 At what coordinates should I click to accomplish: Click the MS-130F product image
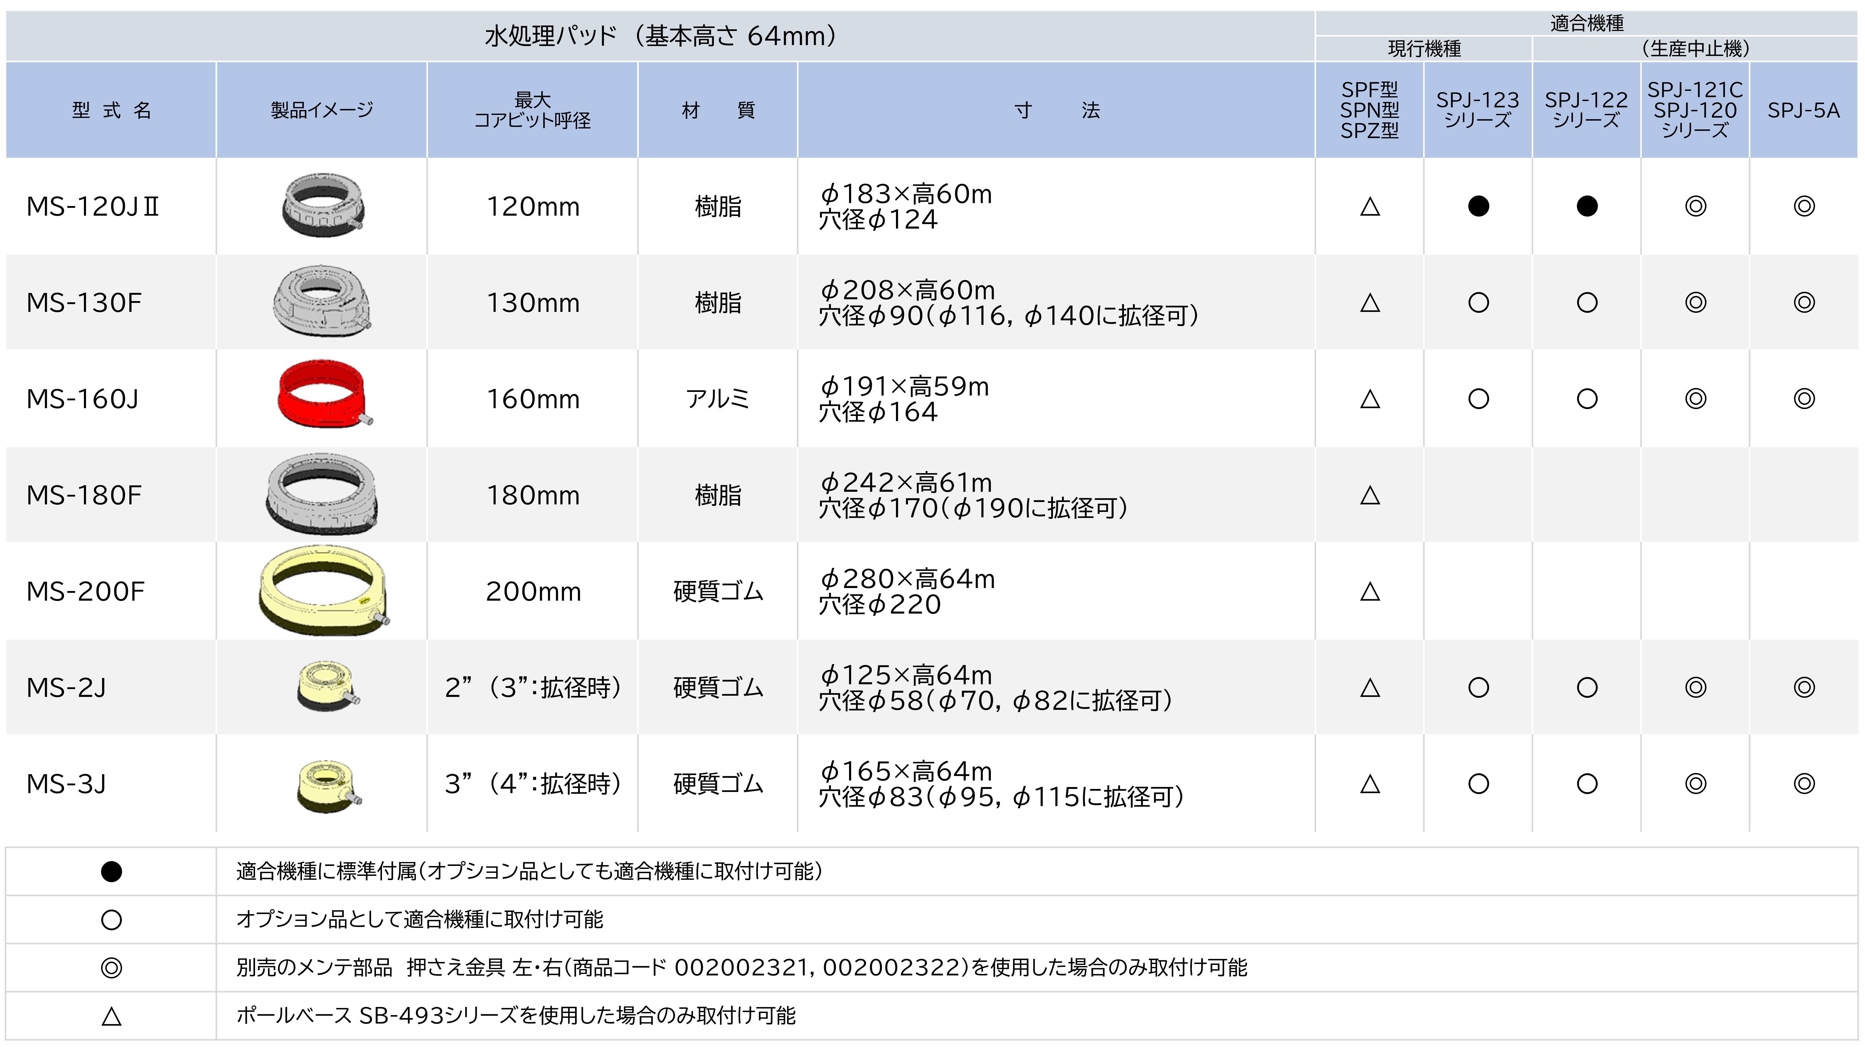[322, 300]
